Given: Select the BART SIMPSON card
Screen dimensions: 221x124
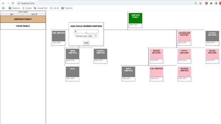Looking at the screenshot, I should 128,72.
